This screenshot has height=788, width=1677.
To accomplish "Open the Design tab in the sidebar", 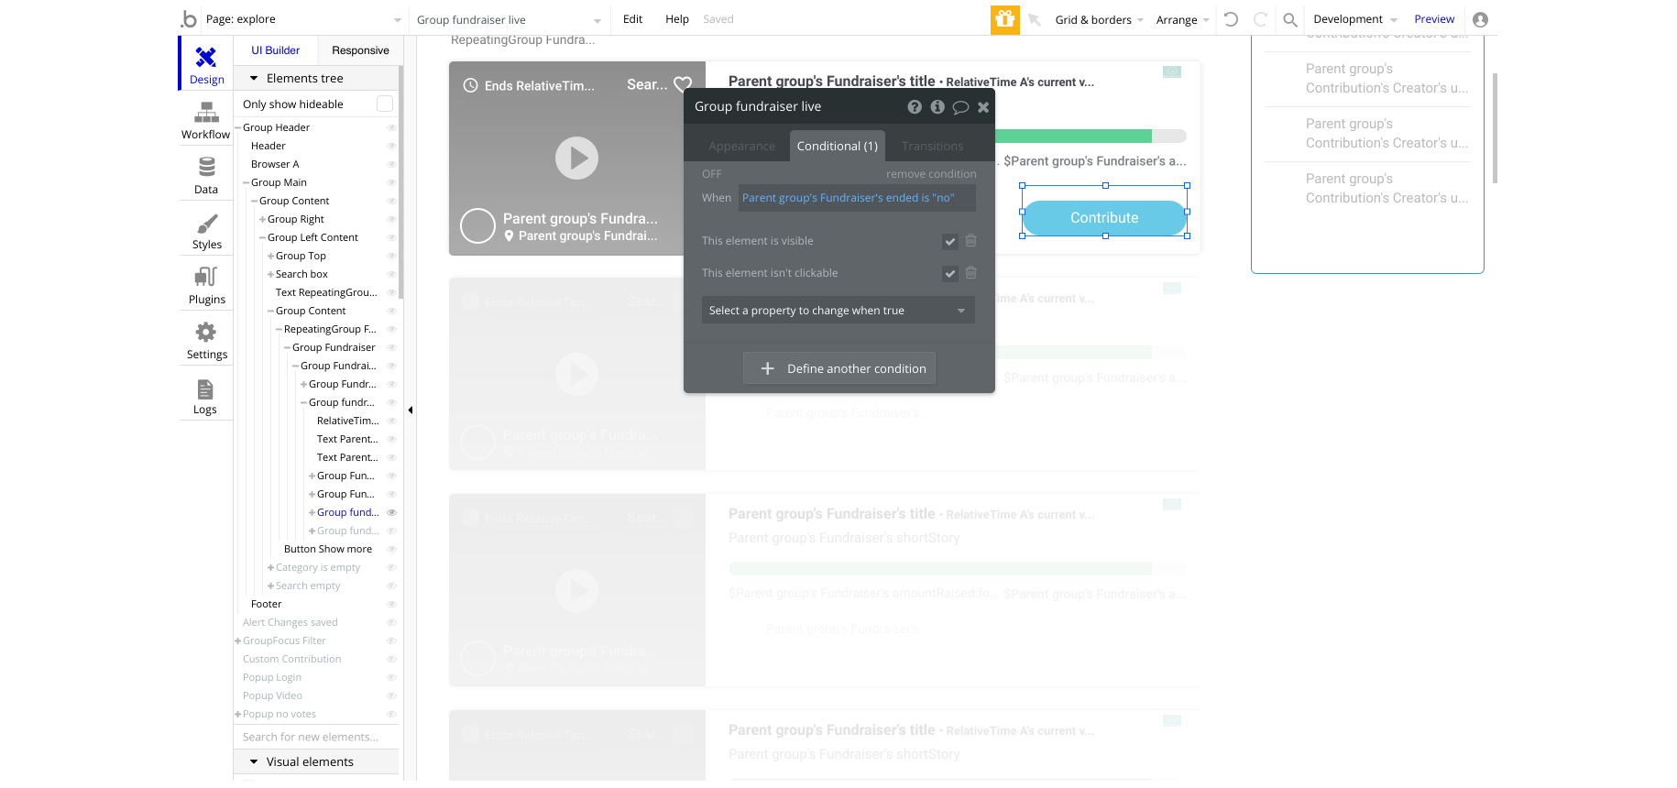I will coord(206,64).
